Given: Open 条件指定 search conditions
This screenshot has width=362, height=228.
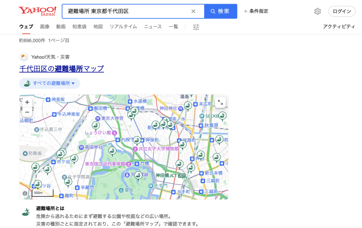Looking at the screenshot, I should [x=256, y=11].
